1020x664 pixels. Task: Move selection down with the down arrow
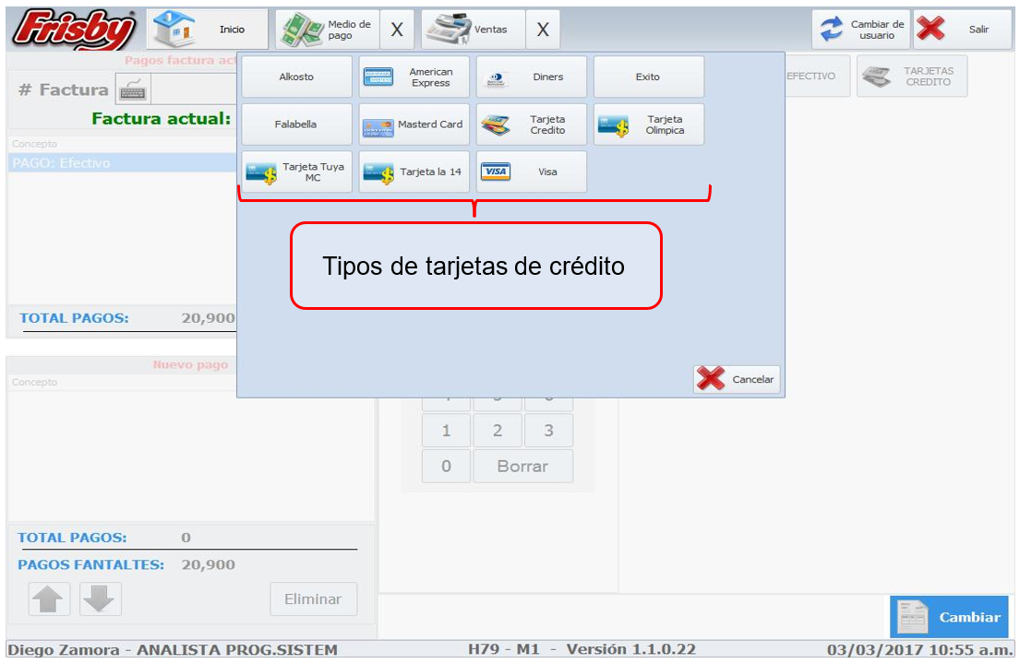[101, 599]
